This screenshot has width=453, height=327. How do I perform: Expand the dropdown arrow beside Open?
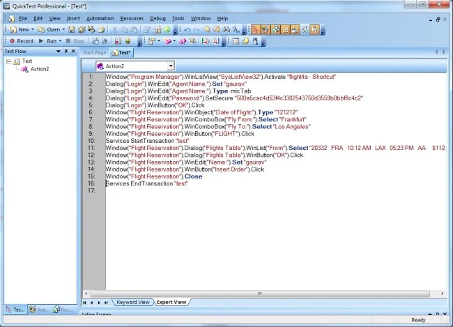(x=63, y=29)
